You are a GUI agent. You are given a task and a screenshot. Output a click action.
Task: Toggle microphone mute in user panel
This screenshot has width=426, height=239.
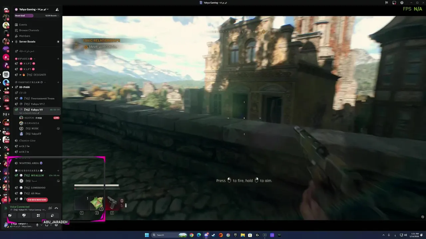point(37,225)
